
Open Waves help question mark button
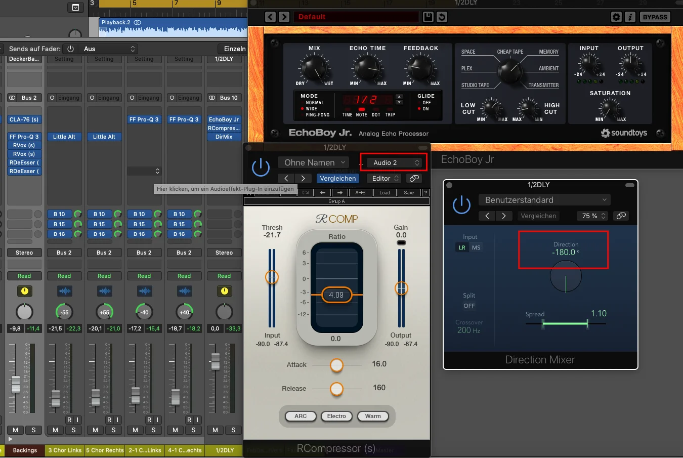pyautogui.click(x=425, y=192)
